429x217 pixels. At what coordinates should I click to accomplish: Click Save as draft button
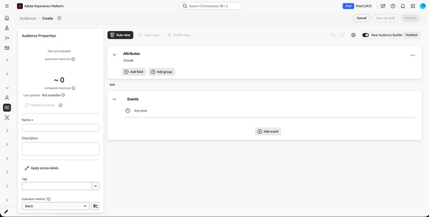tap(386, 18)
